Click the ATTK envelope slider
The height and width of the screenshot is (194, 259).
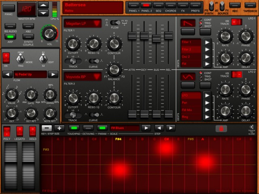point(132,36)
